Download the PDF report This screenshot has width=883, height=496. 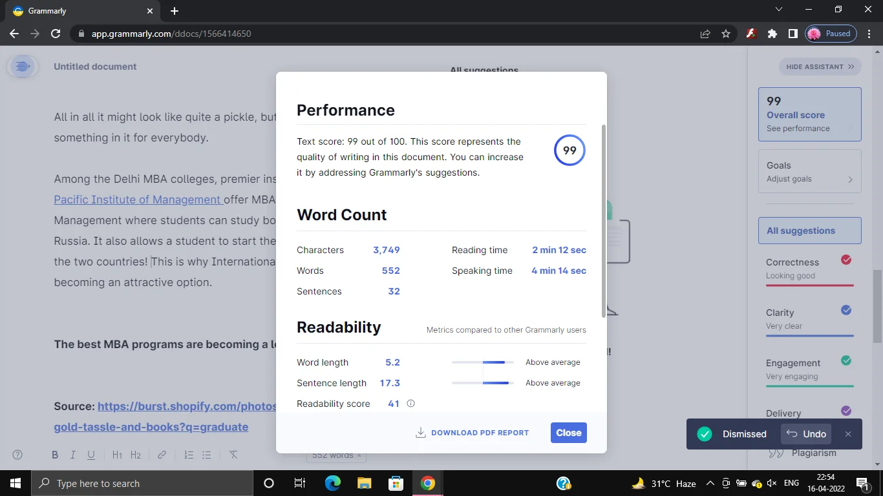[x=472, y=433]
